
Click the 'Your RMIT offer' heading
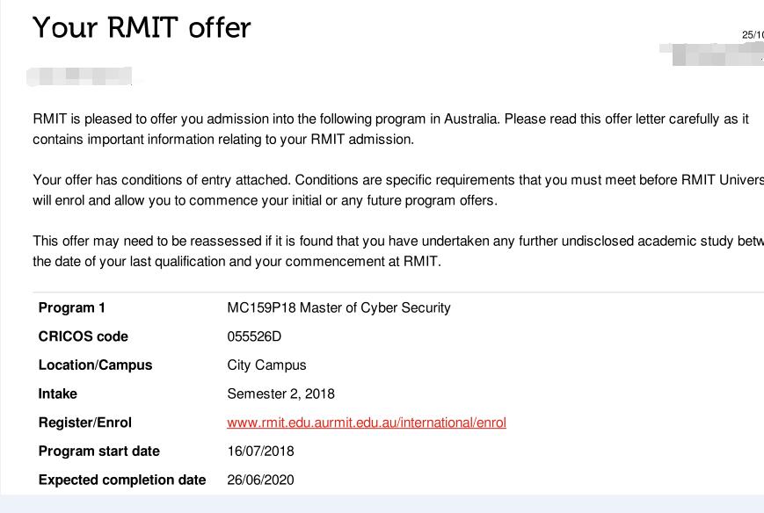click(142, 27)
